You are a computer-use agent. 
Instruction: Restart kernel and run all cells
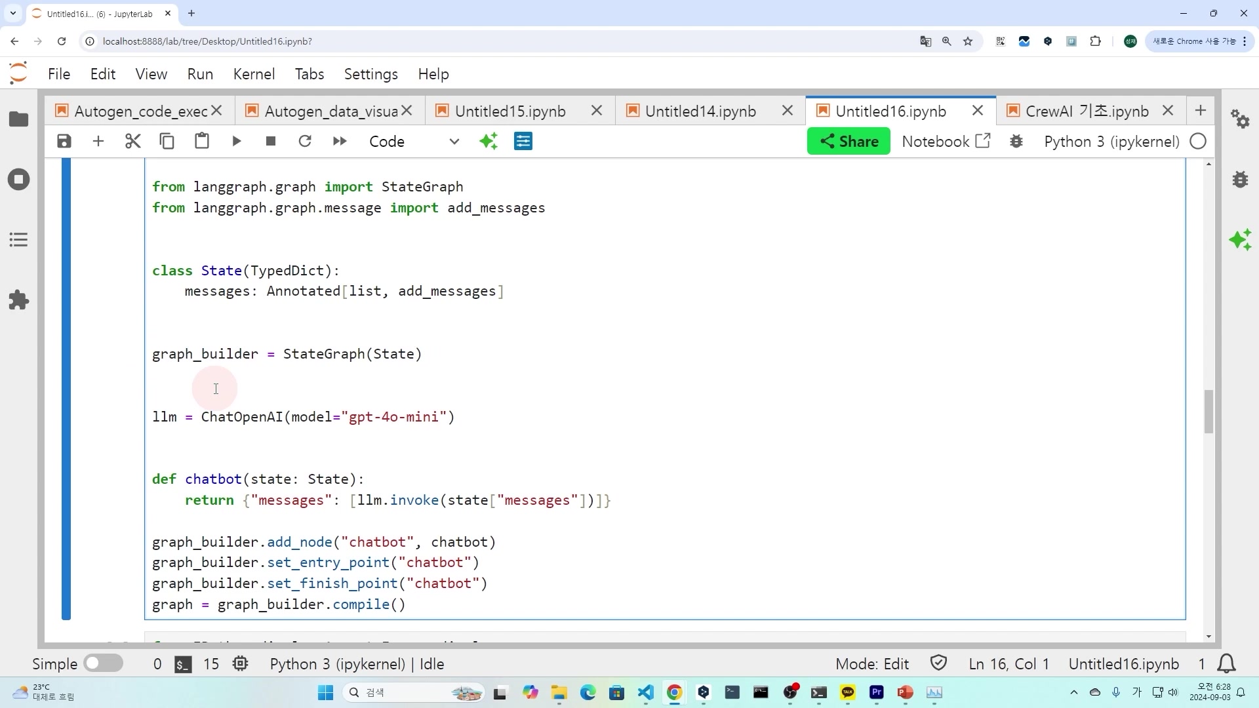340,142
